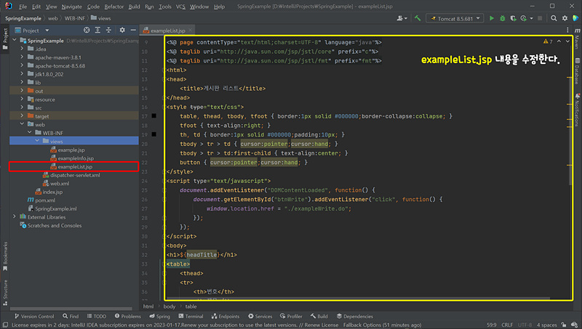Select dispatcher-servlet.xml file
The image size is (582, 329).
75,175
